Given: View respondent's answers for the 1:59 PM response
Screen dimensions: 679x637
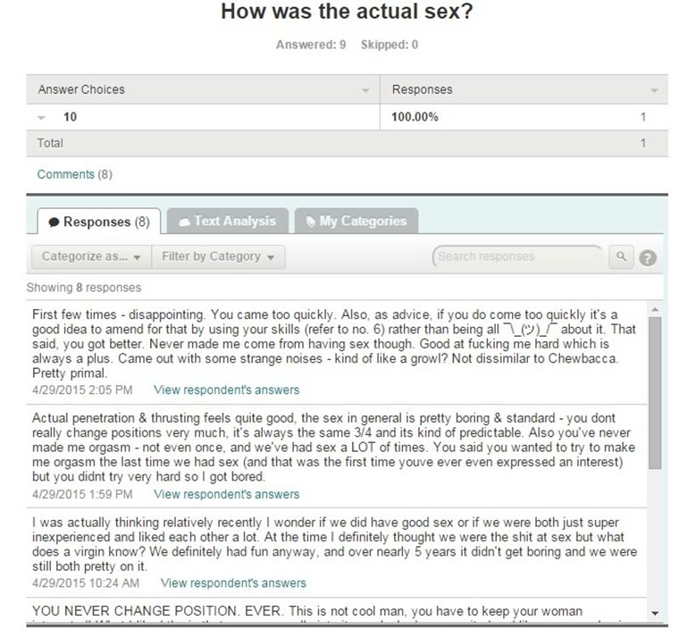Looking at the screenshot, I should point(226,494).
